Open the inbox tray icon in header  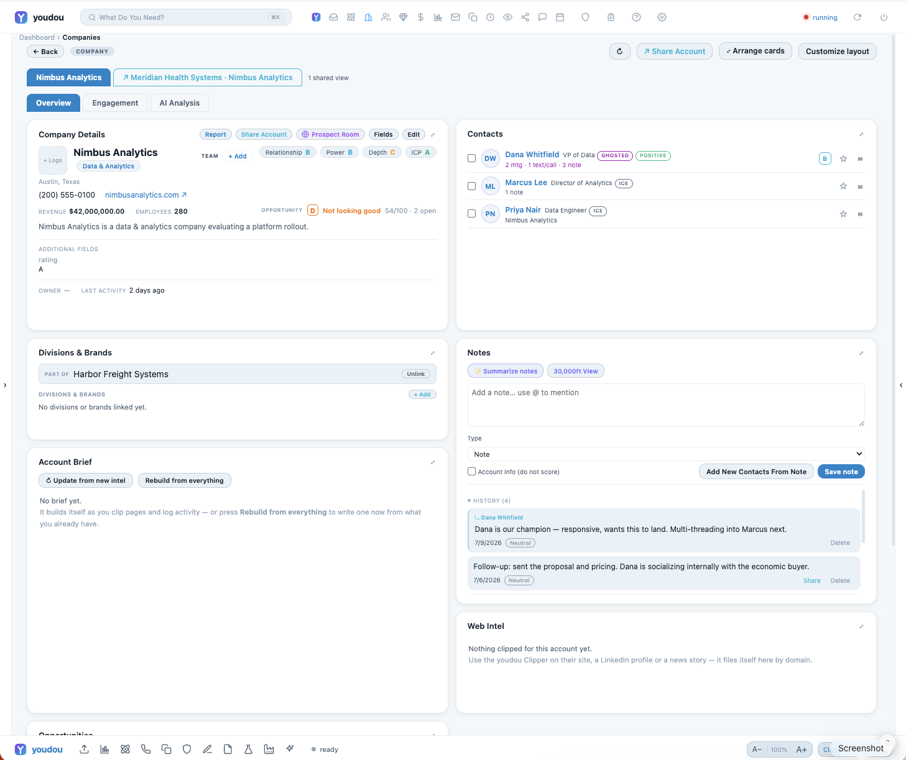(333, 17)
